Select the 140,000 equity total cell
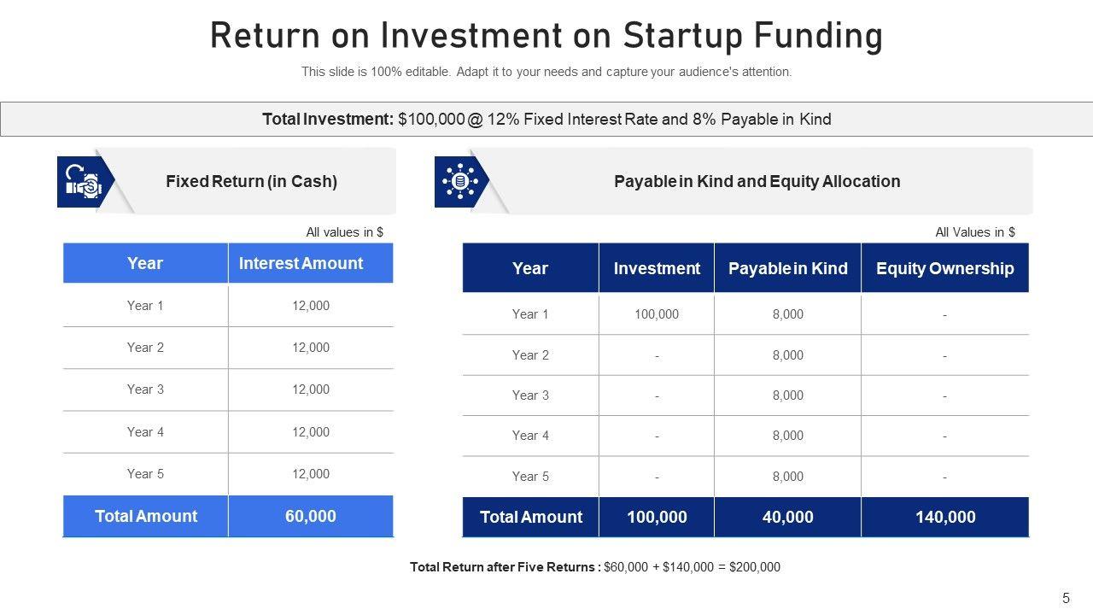The width and height of the screenshot is (1093, 615). click(x=944, y=517)
